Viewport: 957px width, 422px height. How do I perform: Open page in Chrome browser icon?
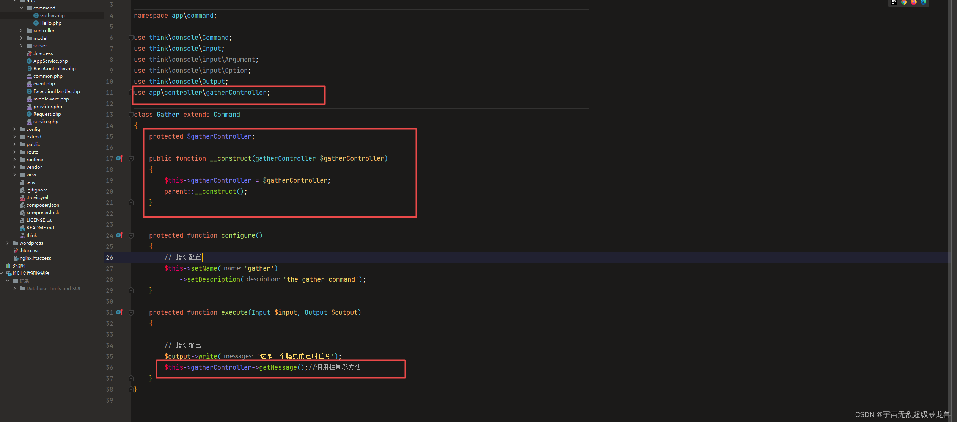(904, 2)
